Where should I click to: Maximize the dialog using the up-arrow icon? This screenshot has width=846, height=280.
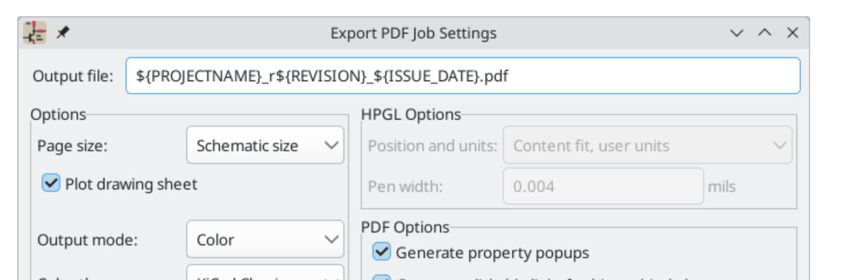(764, 33)
